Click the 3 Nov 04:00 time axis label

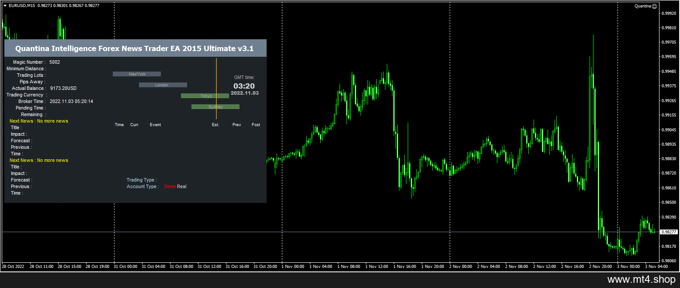point(656,266)
